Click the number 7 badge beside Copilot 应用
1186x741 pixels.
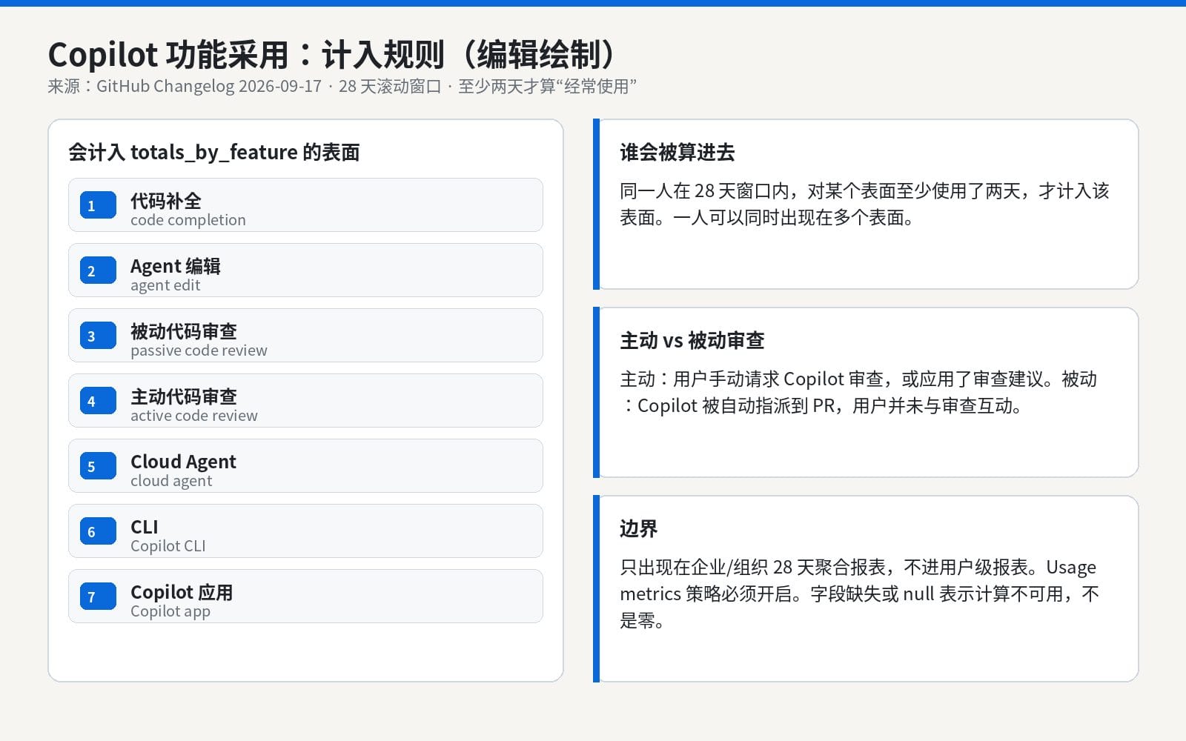[98, 597]
